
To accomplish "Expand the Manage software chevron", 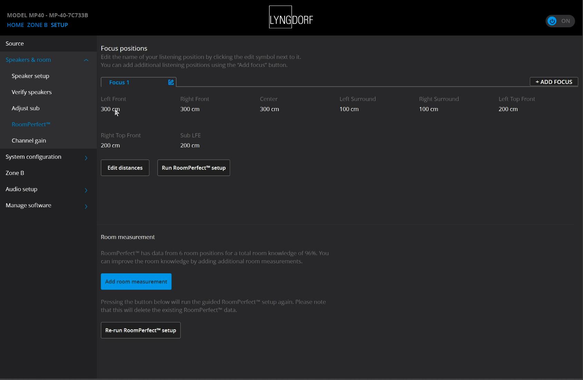I will (86, 206).
